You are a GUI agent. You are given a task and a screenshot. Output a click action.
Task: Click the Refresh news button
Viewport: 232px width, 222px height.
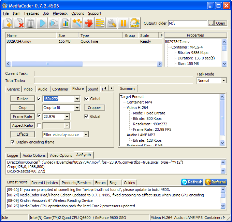(x=192, y=182)
